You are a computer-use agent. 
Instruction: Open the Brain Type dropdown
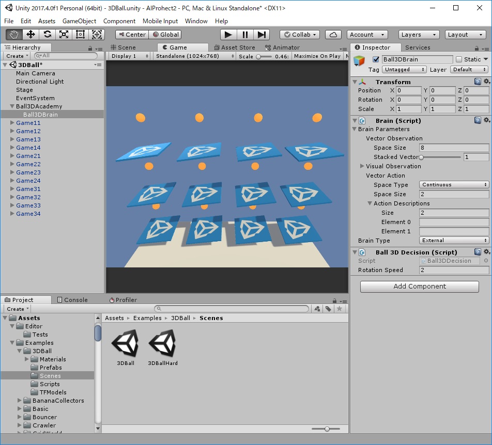[x=454, y=241]
